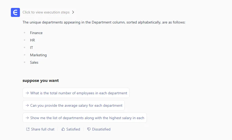Click the Marketing list item
Image resolution: width=232 pixels, height=140 pixels.
point(38,55)
